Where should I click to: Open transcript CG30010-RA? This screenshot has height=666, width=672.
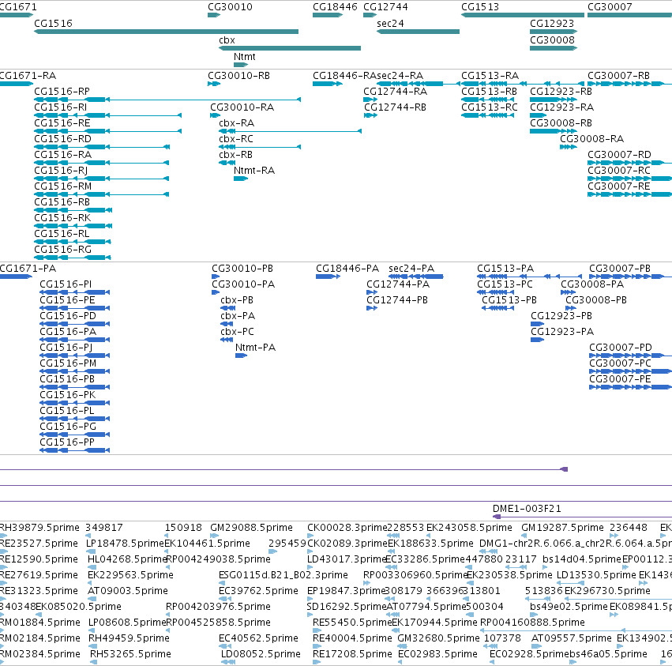point(242,107)
